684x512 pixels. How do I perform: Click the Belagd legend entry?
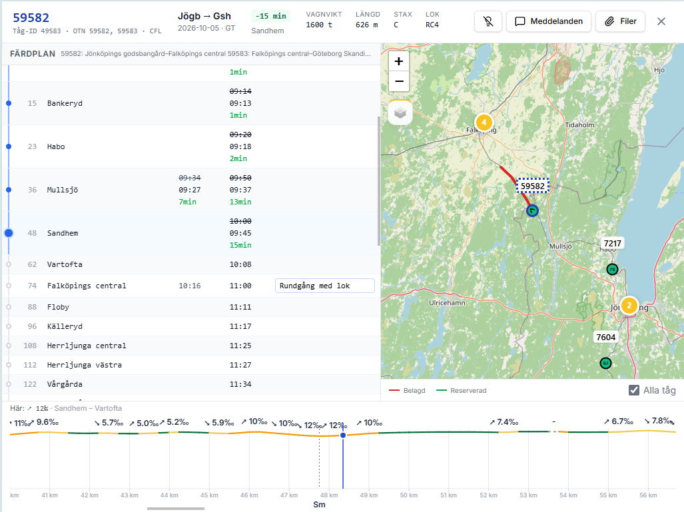408,390
